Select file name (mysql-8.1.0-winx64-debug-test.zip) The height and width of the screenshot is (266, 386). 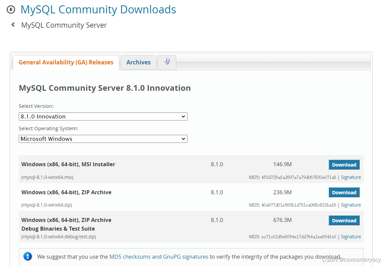pos(58,237)
